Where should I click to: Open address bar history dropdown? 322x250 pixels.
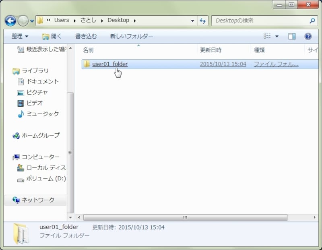point(193,21)
